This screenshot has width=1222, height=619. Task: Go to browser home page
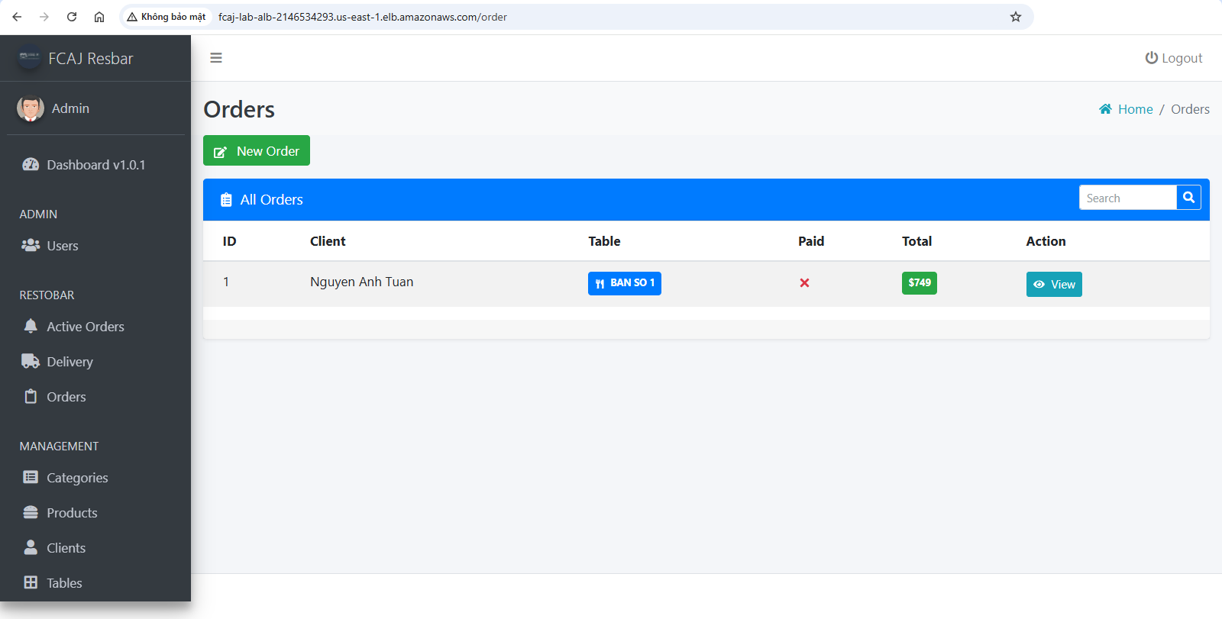click(x=99, y=17)
